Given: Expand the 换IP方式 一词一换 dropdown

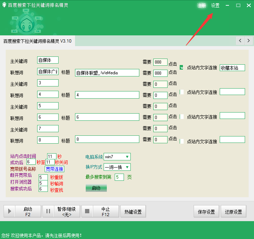Looking at the screenshot, I should click(127, 167).
